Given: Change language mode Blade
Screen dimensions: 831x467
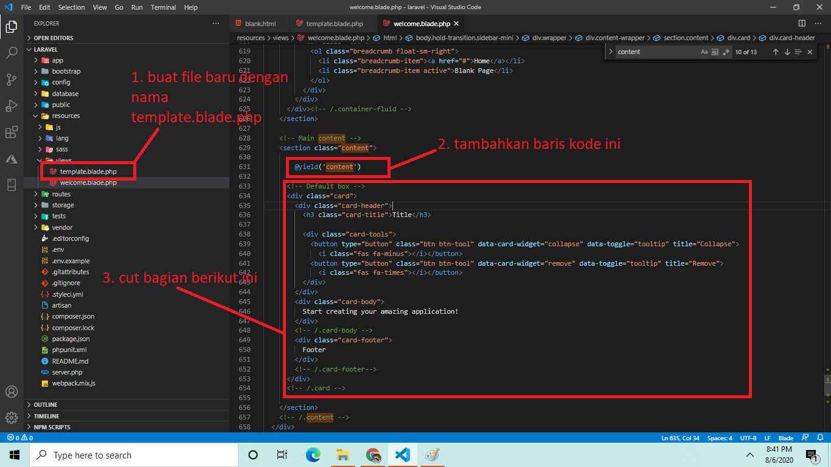Looking at the screenshot, I should click(x=786, y=438).
